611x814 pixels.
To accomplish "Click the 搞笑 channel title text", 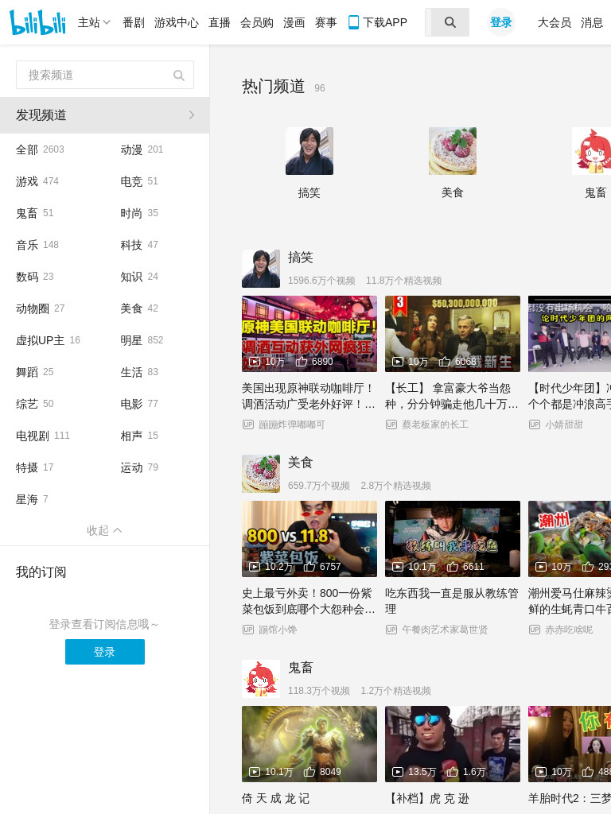I will [300, 258].
